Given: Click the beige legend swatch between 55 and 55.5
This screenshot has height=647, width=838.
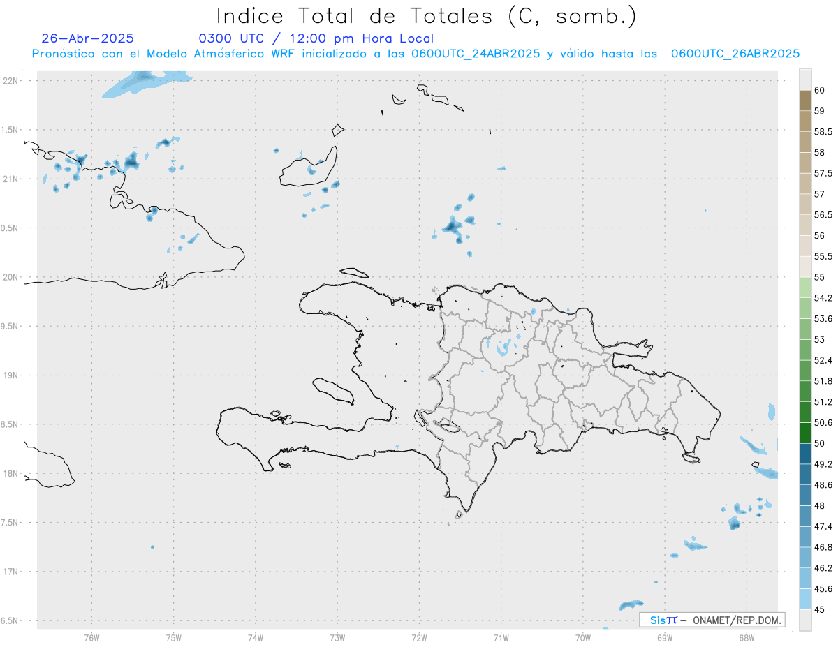Looking at the screenshot, I should (805, 267).
